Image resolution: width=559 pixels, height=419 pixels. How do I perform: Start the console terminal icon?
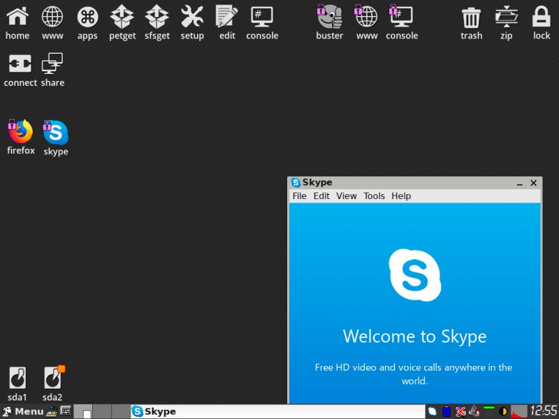(x=262, y=17)
